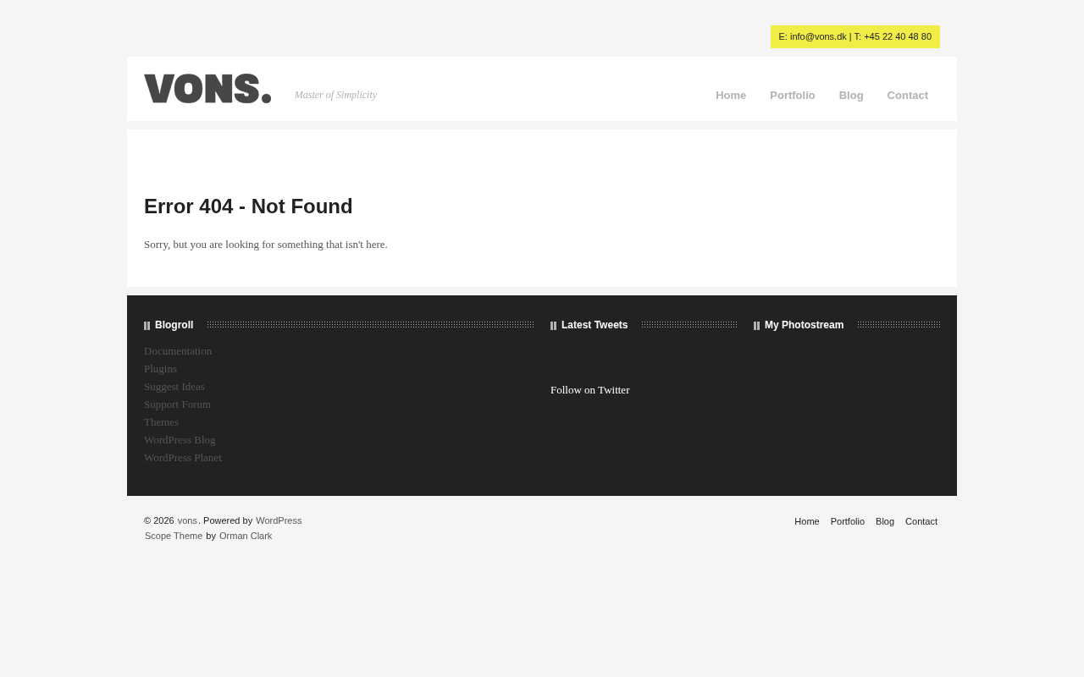Click the info@vons.dk contact banner
This screenshot has height=677, width=1084.
[855, 36]
